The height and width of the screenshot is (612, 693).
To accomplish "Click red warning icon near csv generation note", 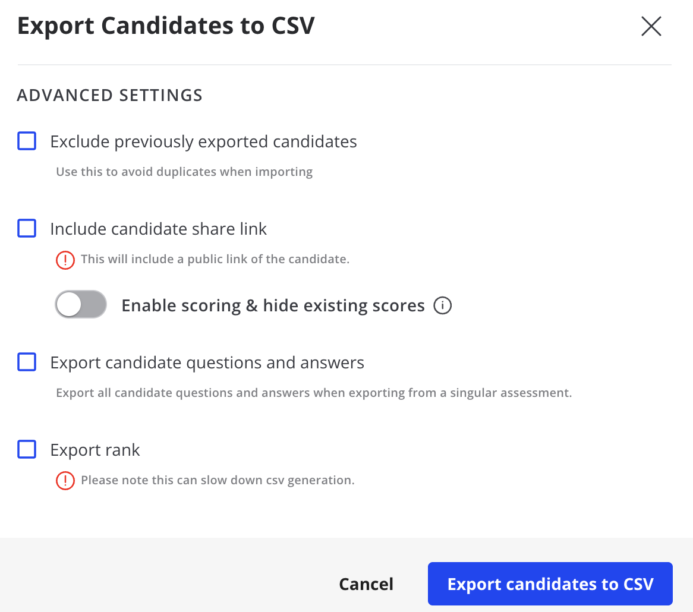I will 65,480.
